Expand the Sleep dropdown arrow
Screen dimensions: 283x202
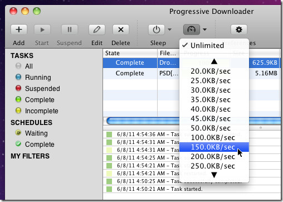[169, 30]
